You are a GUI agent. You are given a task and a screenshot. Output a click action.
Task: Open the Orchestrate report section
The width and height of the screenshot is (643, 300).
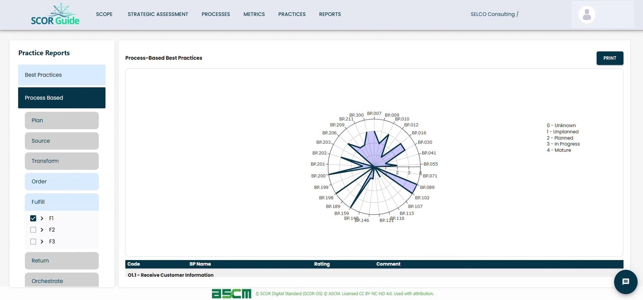tap(61, 281)
